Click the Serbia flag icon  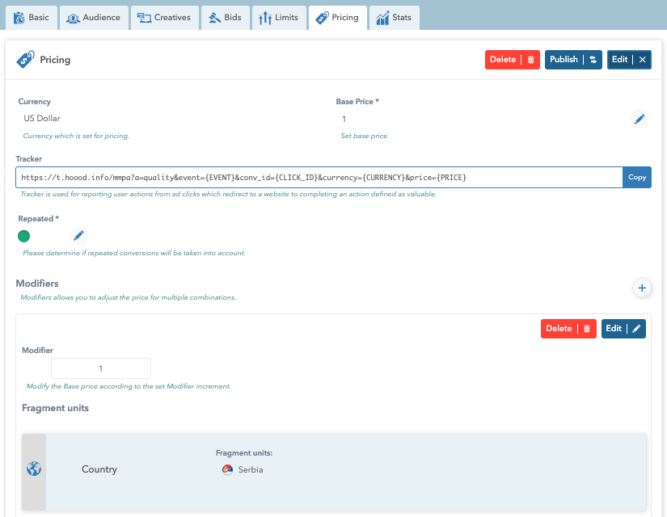pyautogui.click(x=227, y=469)
